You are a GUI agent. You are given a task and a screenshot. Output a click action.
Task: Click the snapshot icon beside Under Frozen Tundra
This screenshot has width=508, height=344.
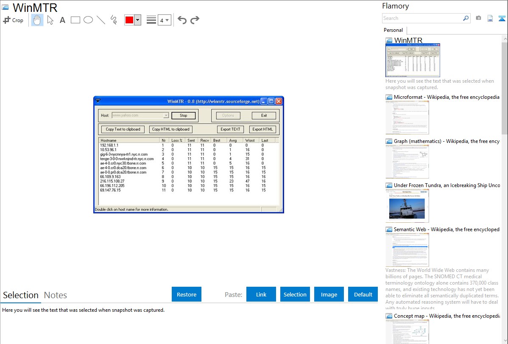(x=389, y=185)
